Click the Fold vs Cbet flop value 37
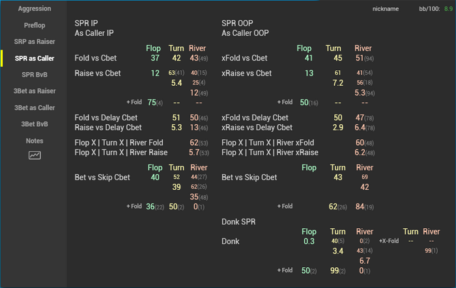Image resolution: width=456 pixels, height=288 pixels. pyautogui.click(x=155, y=59)
